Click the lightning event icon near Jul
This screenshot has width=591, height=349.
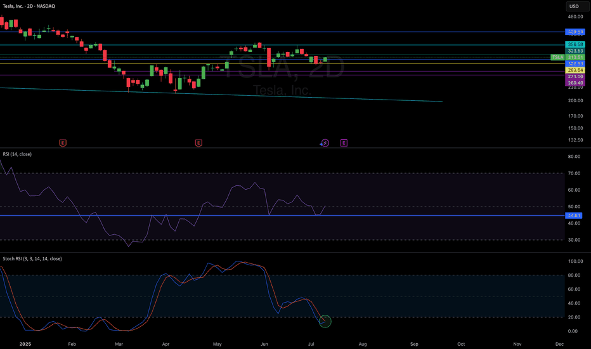click(325, 143)
